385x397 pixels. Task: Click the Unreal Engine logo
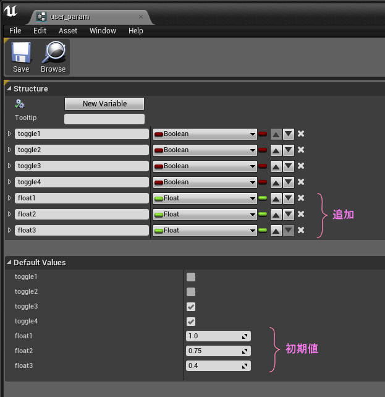[11, 11]
